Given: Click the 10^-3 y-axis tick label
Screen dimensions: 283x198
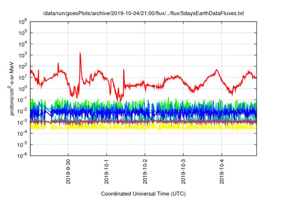Looking at the screenshot, I should 22,122.
